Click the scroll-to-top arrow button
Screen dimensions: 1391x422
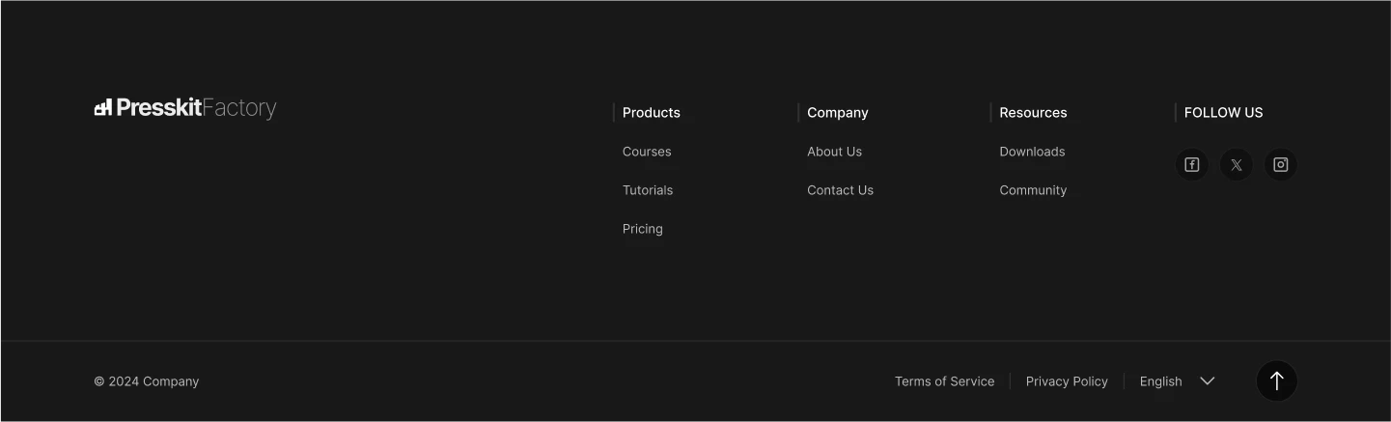[1276, 381]
